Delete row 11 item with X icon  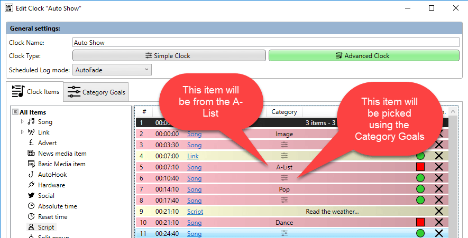pos(439,233)
